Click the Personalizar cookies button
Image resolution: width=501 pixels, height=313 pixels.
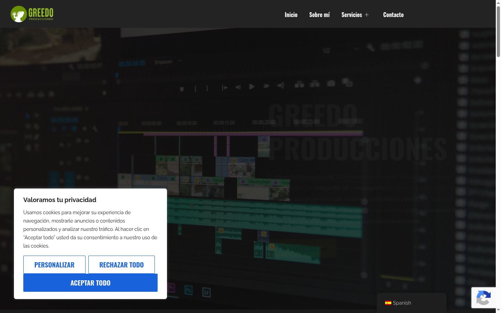click(54, 265)
